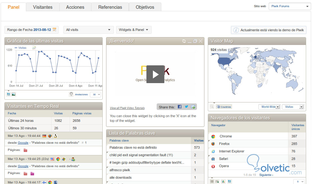Go to Siguiente page of browsers
The image size is (313, 184).
tap(266, 175)
